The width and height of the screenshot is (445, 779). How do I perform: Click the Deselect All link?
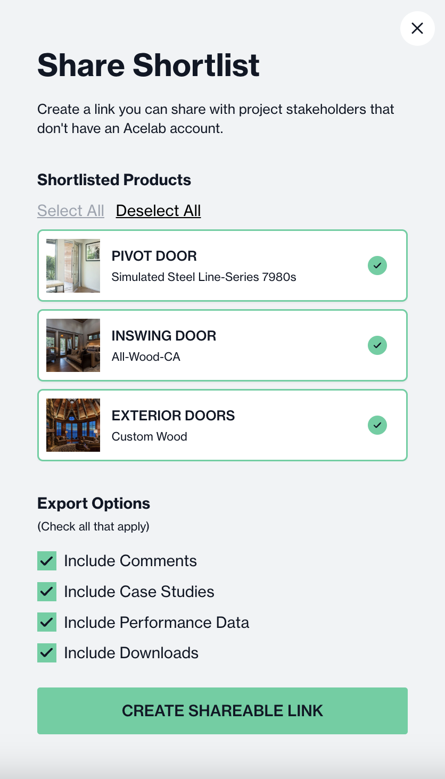coord(158,211)
